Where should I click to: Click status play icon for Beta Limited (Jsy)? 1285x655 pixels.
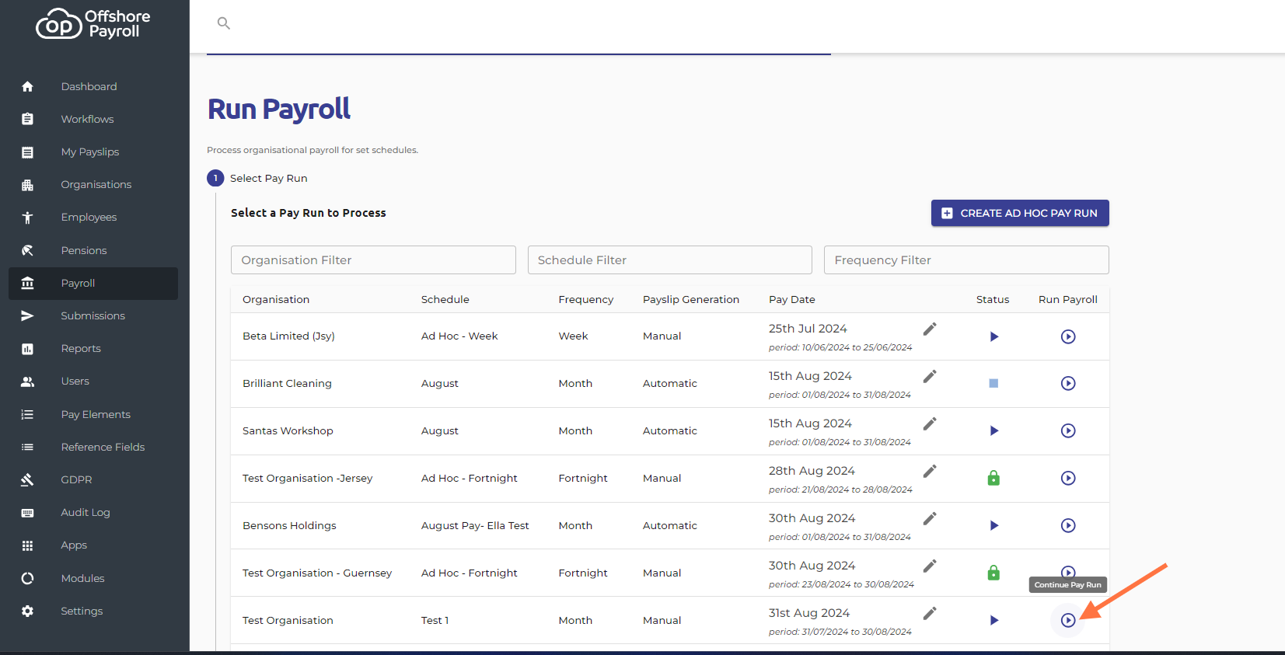[993, 336]
